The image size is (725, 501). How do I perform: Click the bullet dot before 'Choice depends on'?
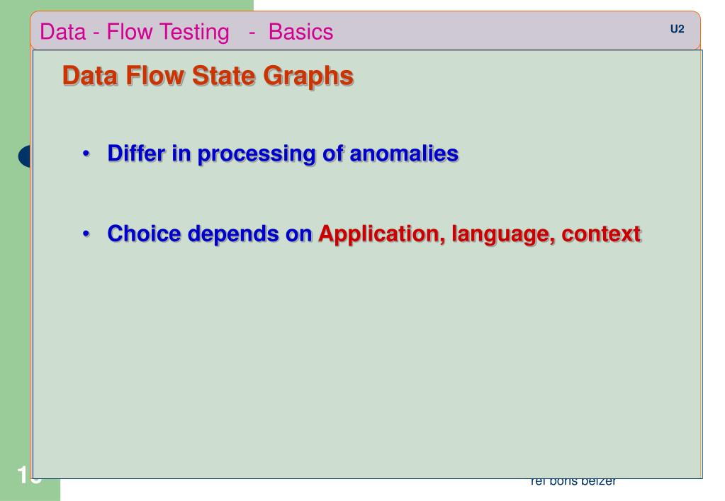[x=86, y=234]
